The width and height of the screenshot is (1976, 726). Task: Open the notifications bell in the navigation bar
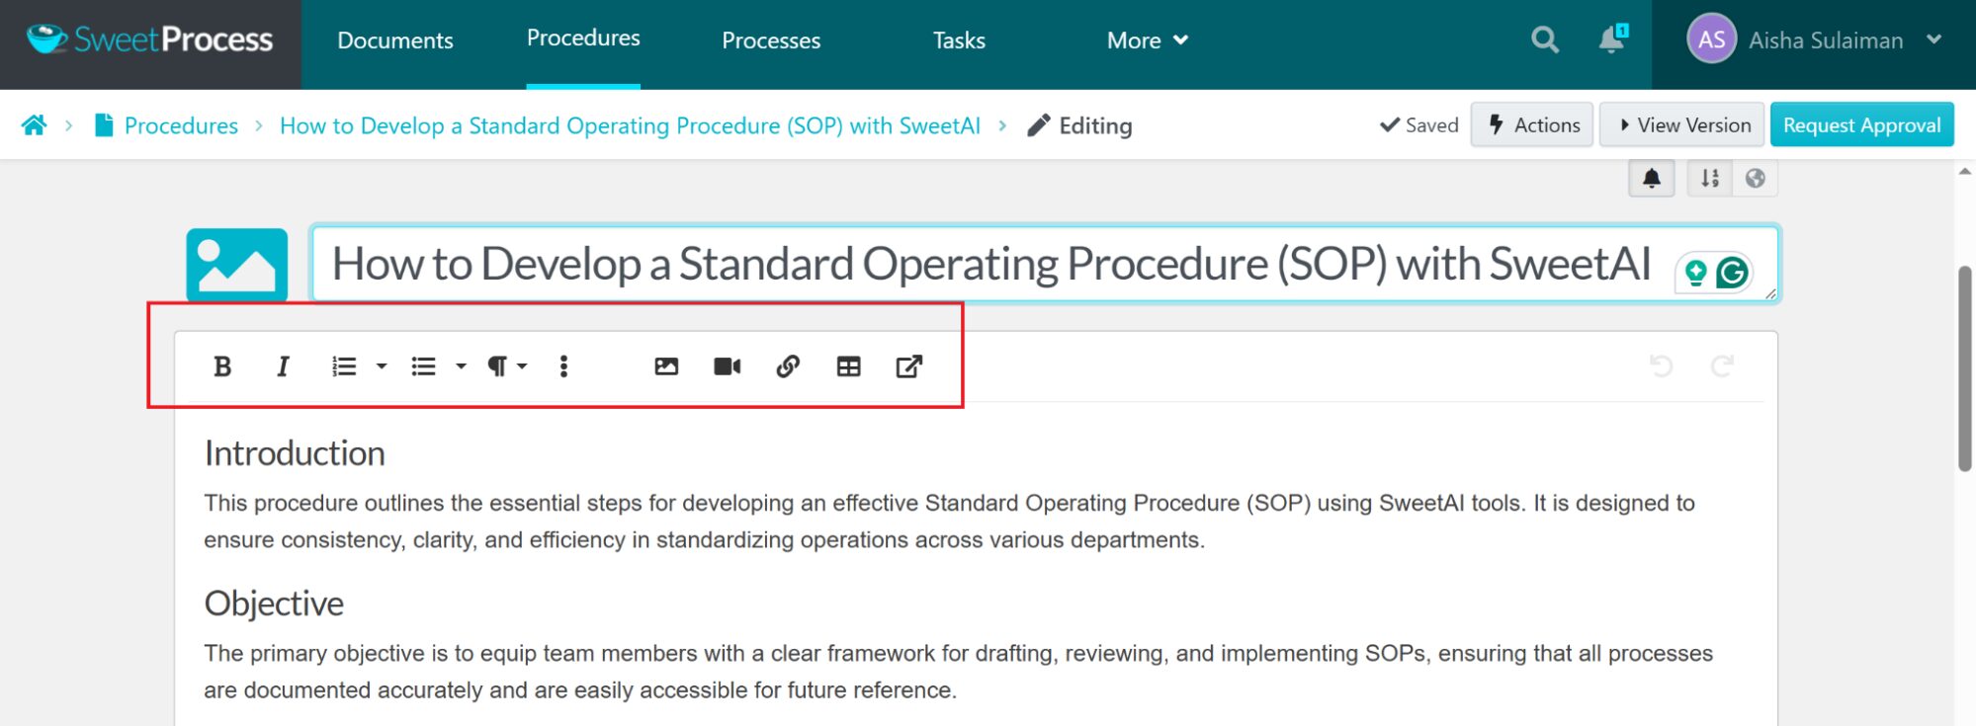[1609, 40]
